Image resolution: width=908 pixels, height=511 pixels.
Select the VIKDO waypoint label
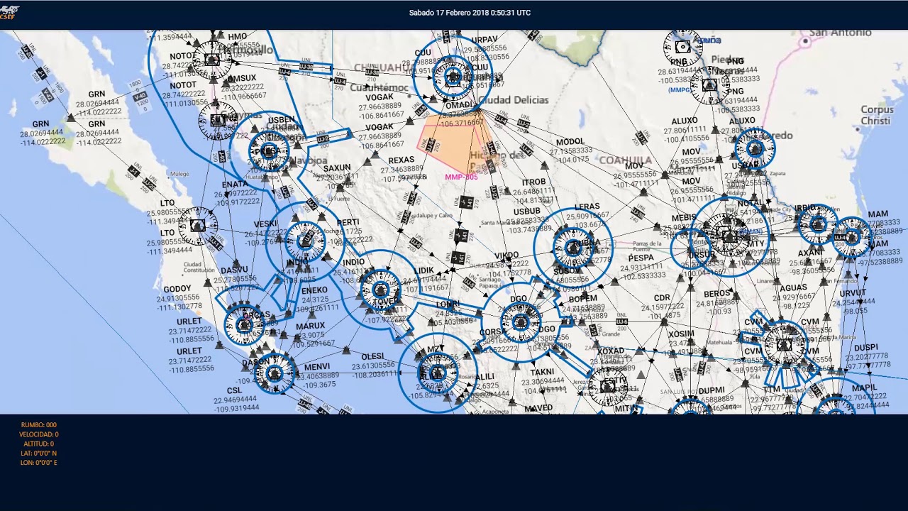[x=506, y=255]
